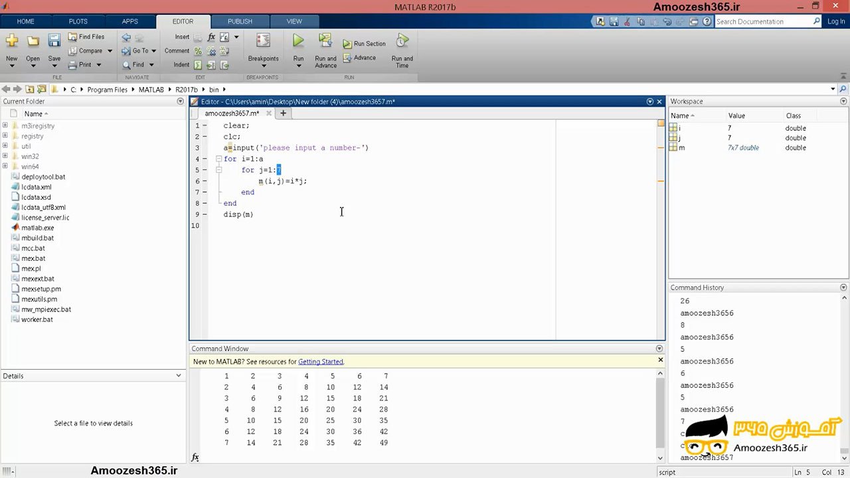Click the Command Window scrollbar
Image resolution: width=850 pixels, height=478 pixels.
[x=660, y=412]
